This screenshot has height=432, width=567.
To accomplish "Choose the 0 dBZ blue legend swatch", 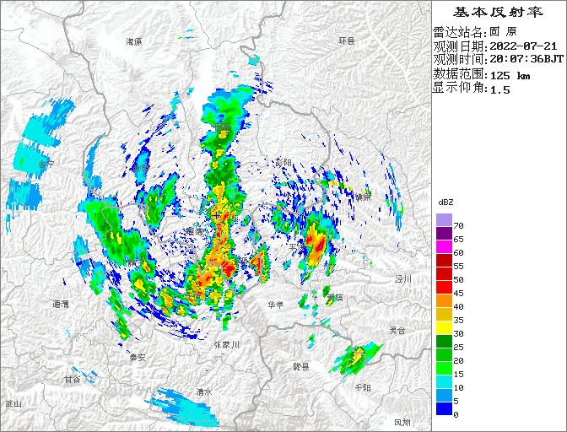I will tap(444, 408).
